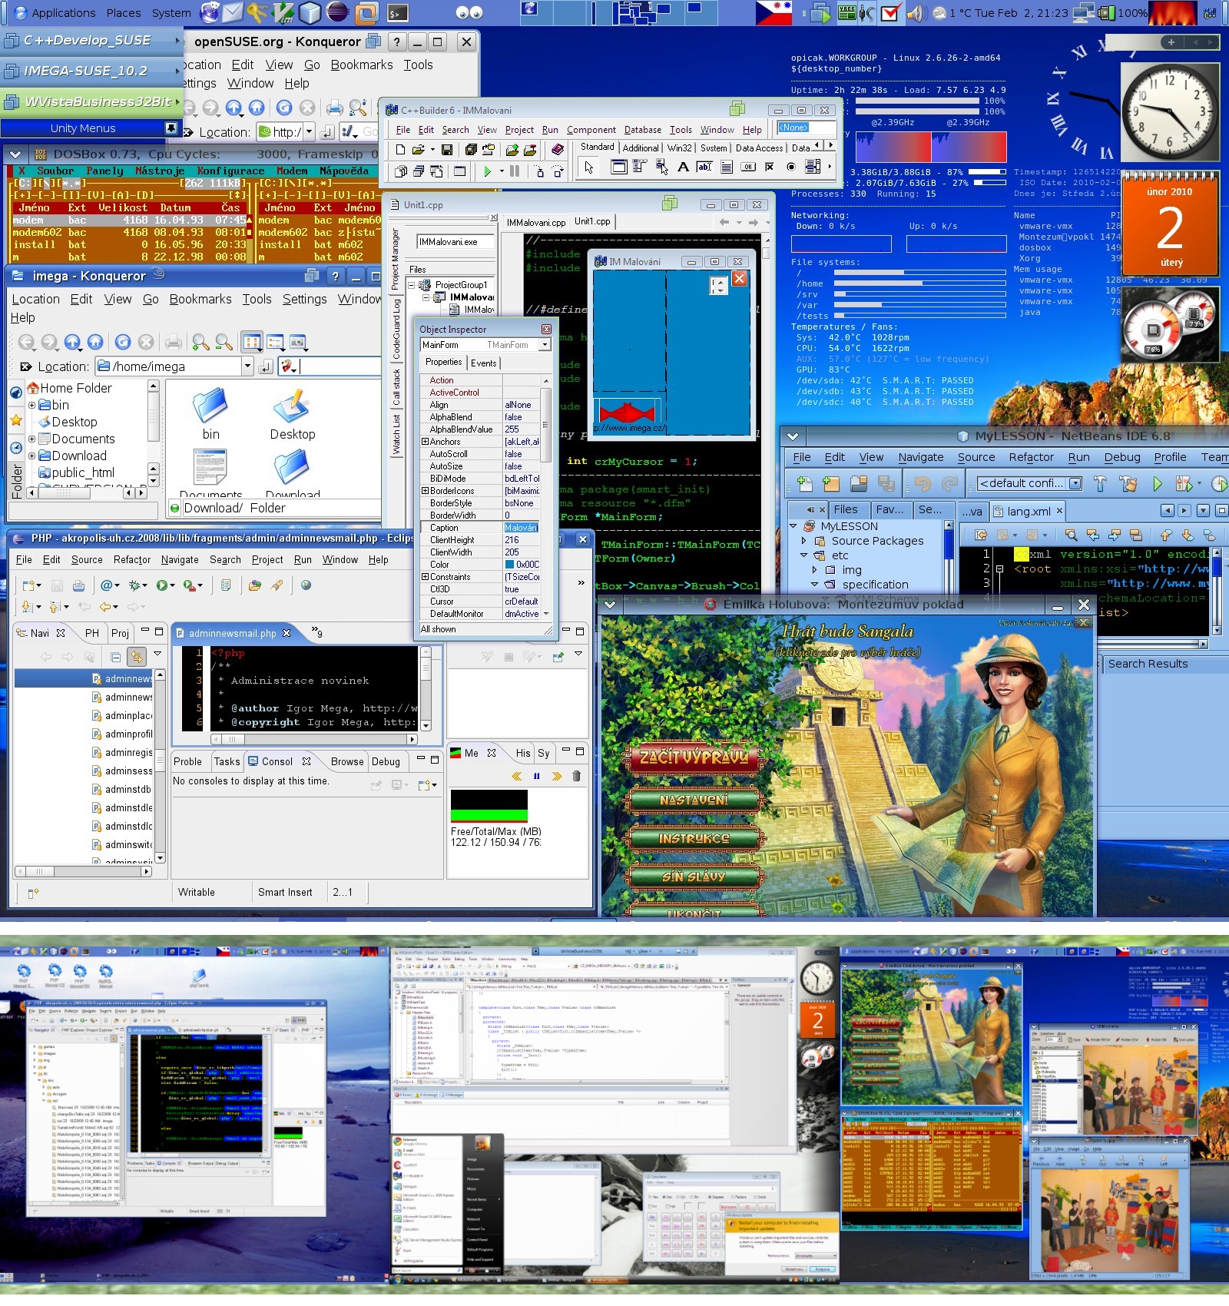Click the bin folder icon in Konqueror
This screenshot has width=1229, height=1306.
(210, 405)
